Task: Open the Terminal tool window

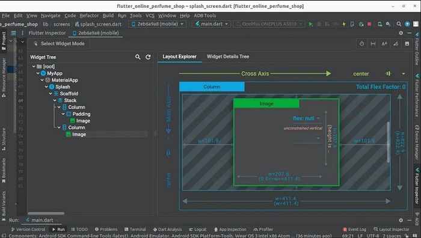Action: tap(135, 230)
